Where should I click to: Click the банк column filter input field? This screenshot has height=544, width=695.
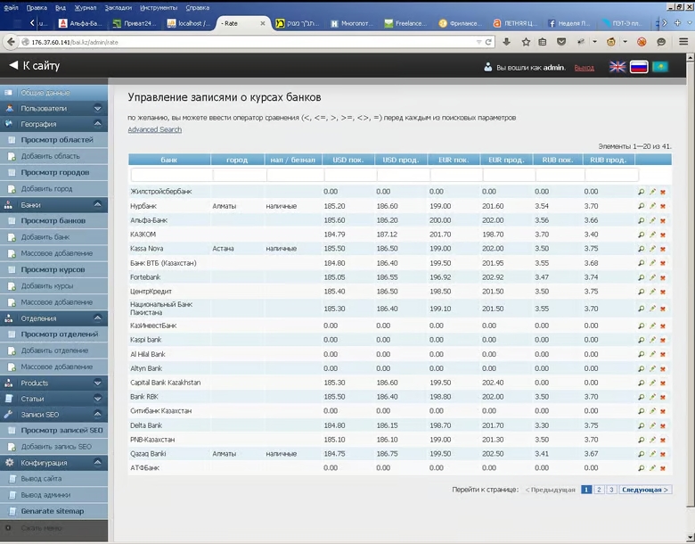pyautogui.click(x=170, y=176)
